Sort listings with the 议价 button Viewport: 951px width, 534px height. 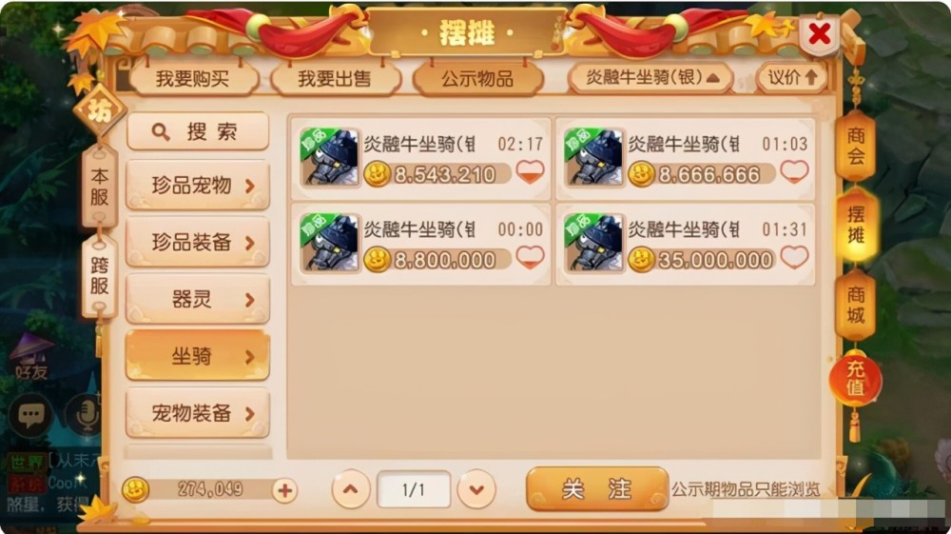[x=792, y=78]
